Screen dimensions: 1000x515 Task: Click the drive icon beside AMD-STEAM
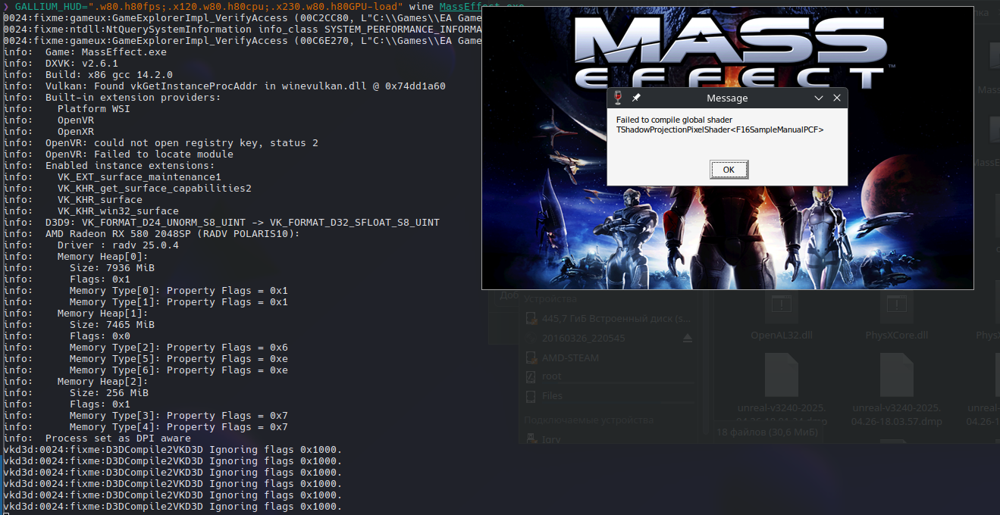pos(531,357)
